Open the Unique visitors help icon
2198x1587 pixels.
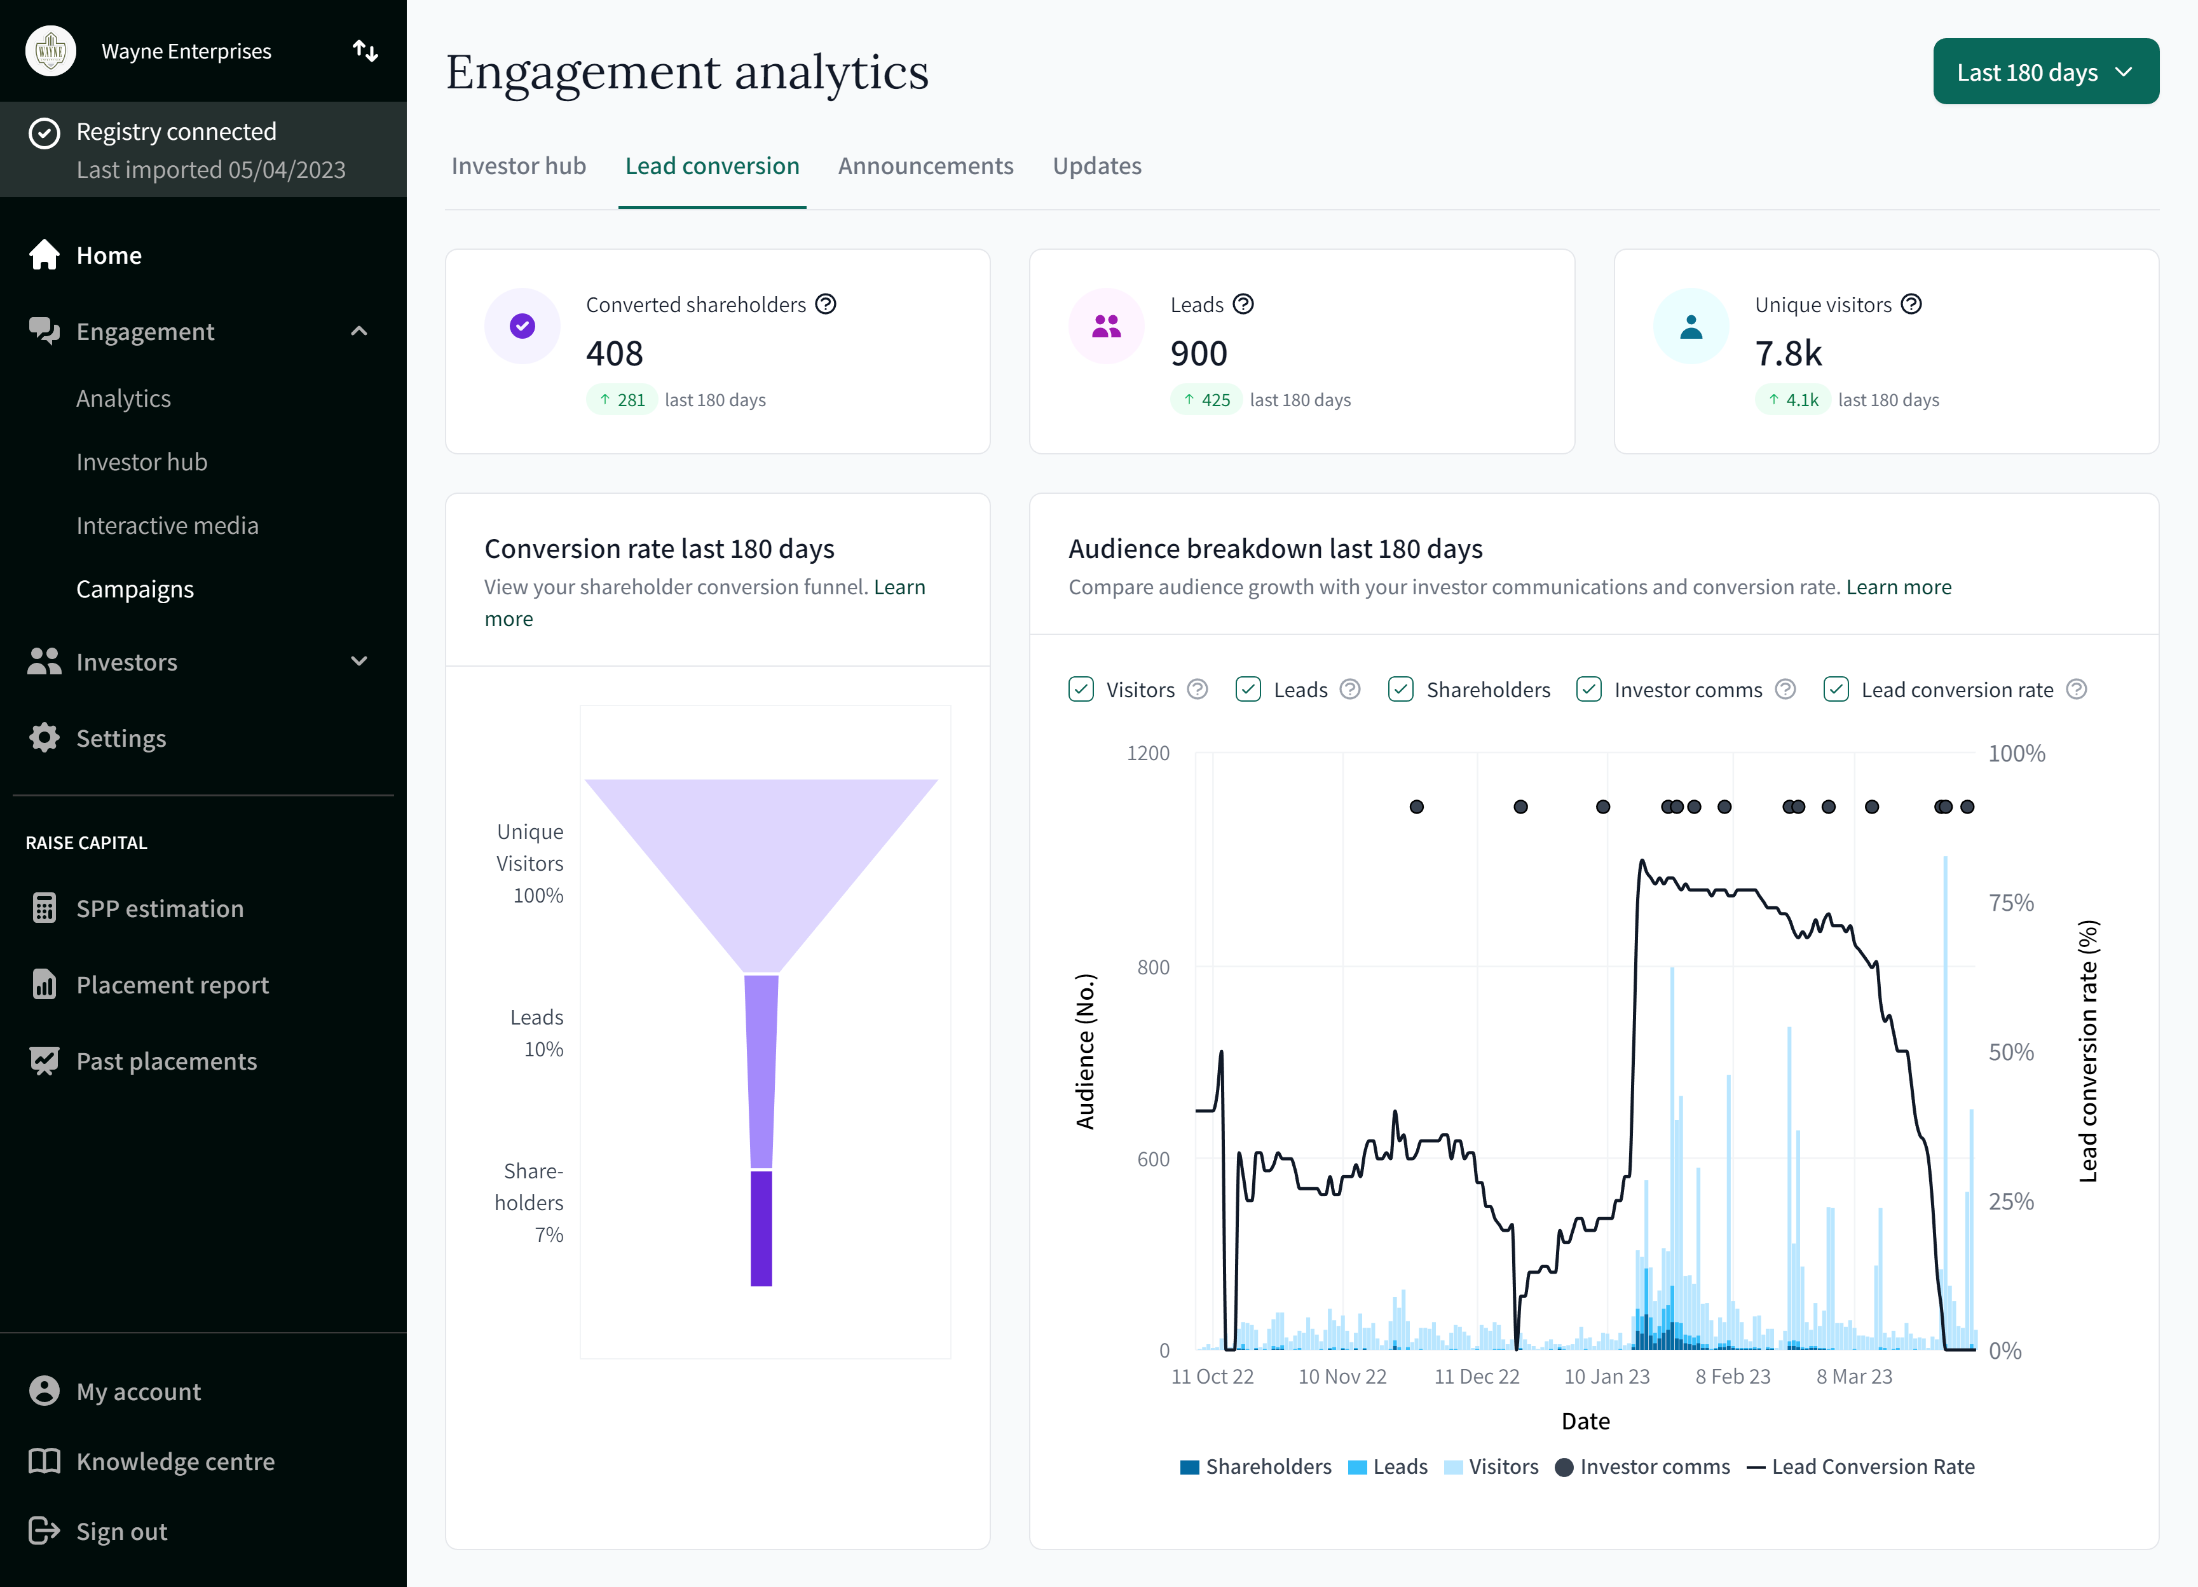(x=1911, y=304)
